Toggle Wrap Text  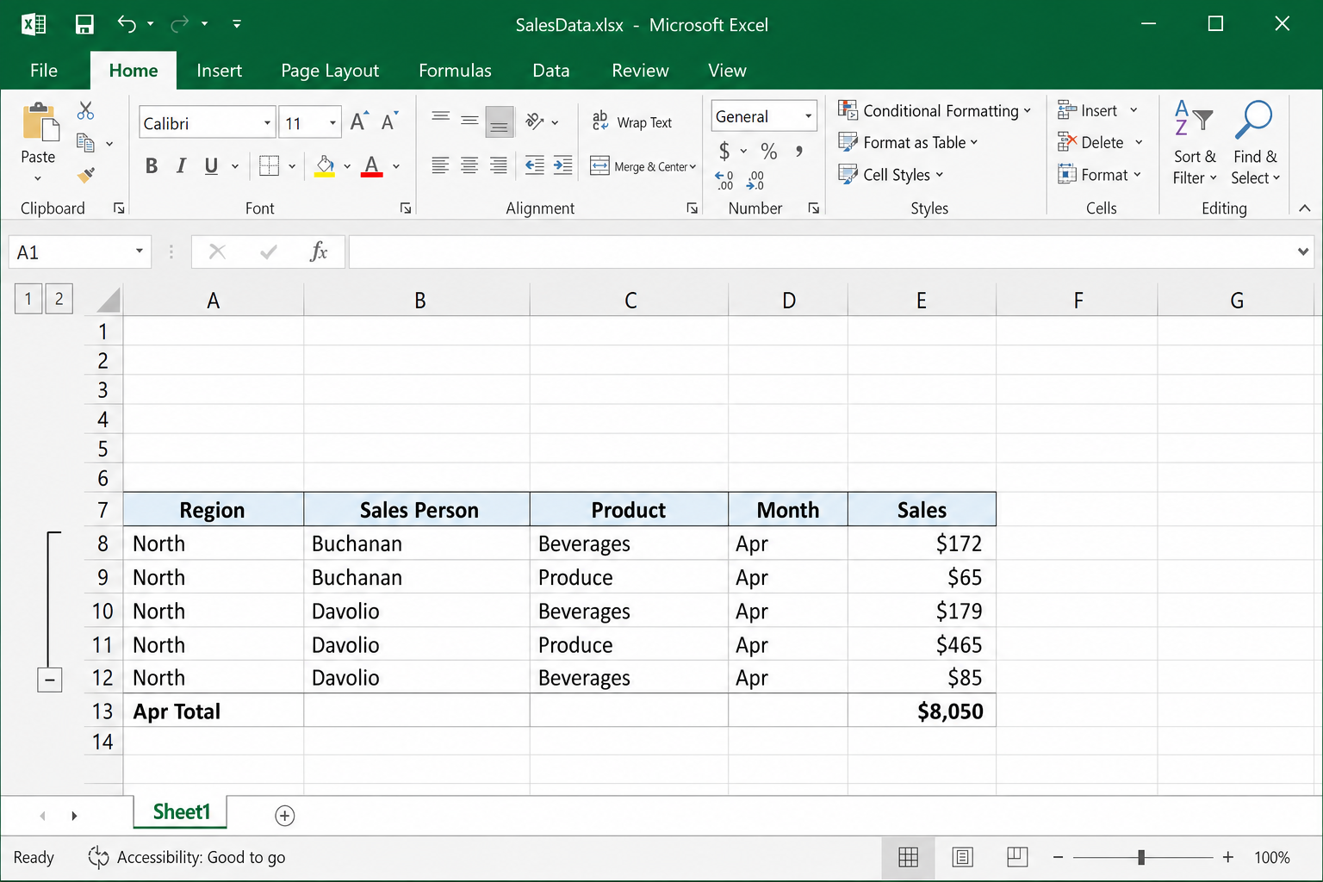click(632, 122)
